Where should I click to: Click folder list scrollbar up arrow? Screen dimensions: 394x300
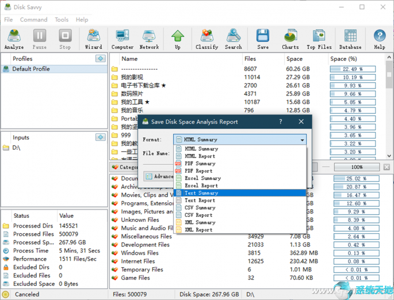coord(389,57)
